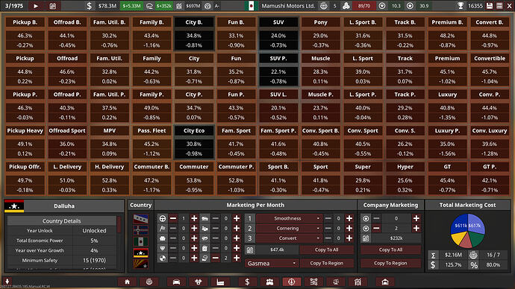Open the calendar icon in top bar
Image resolution: width=515 pixels, height=289 pixels.
point(52,6)
